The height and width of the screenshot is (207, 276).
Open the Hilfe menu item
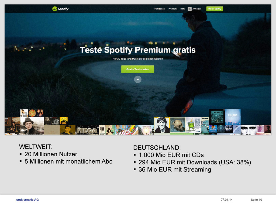point(182,9)
